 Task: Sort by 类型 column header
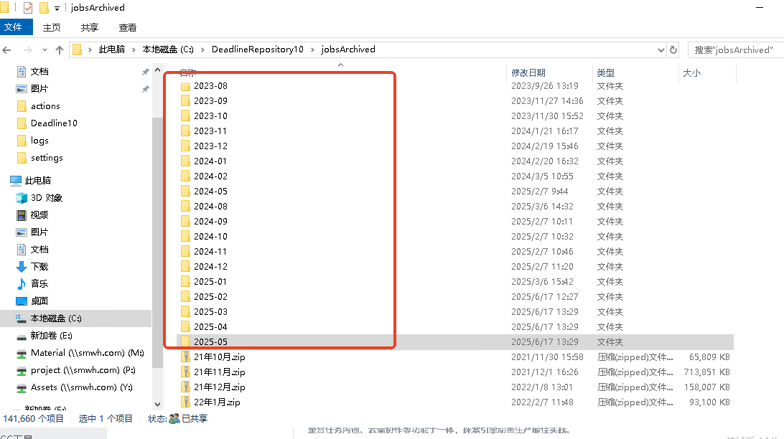click(605, 73)
